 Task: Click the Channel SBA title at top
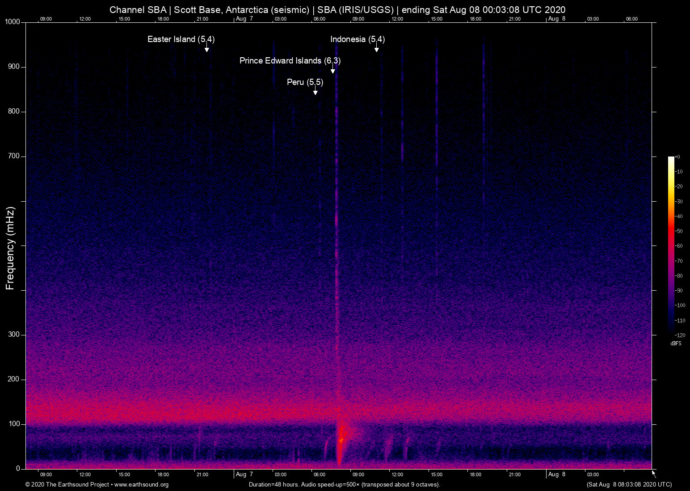click(x=337, y=10)
